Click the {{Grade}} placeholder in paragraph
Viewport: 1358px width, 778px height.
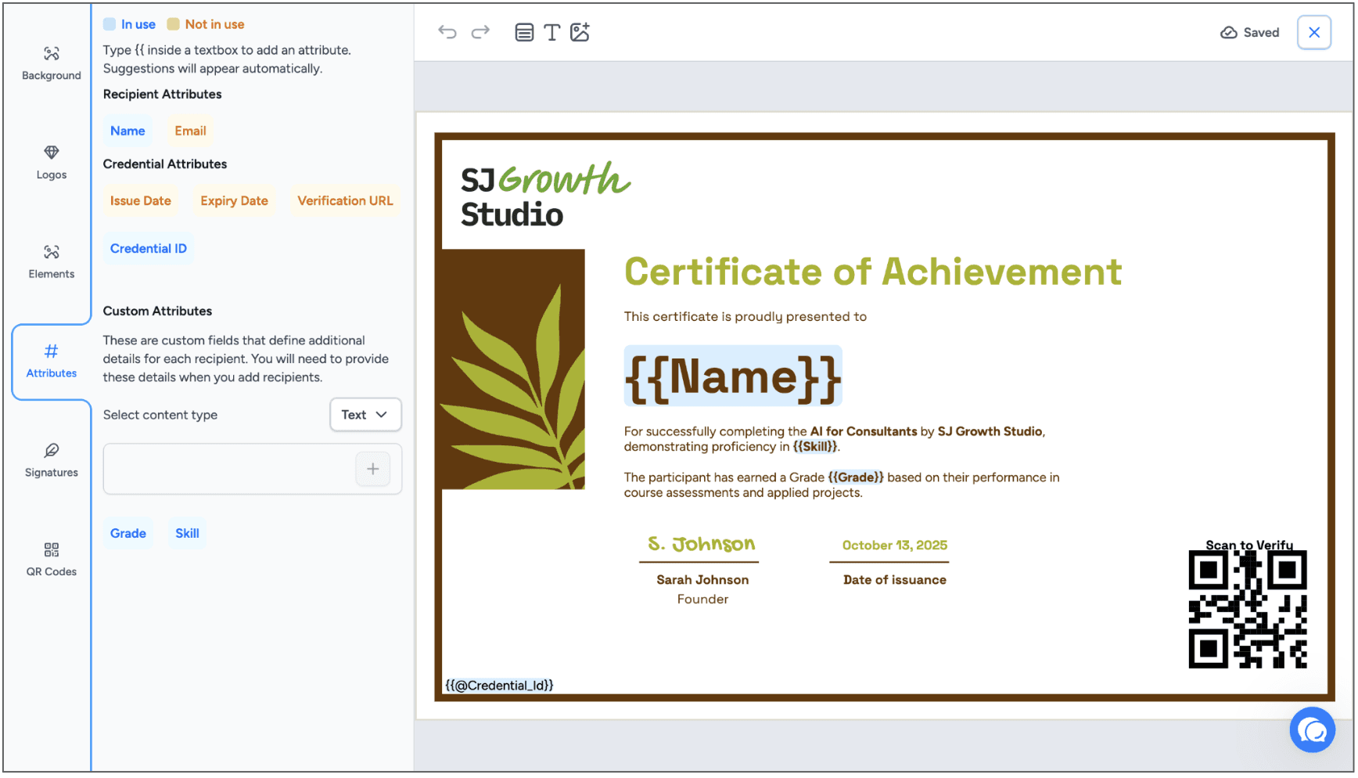[856, 477]
